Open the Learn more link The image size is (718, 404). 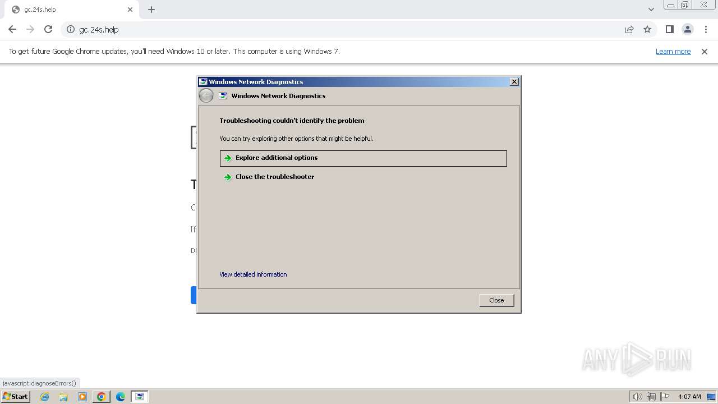coord(673,51)
